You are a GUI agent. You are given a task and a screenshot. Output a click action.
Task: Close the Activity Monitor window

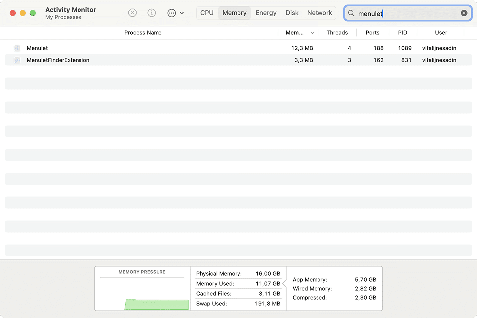[x=13, y=13]
